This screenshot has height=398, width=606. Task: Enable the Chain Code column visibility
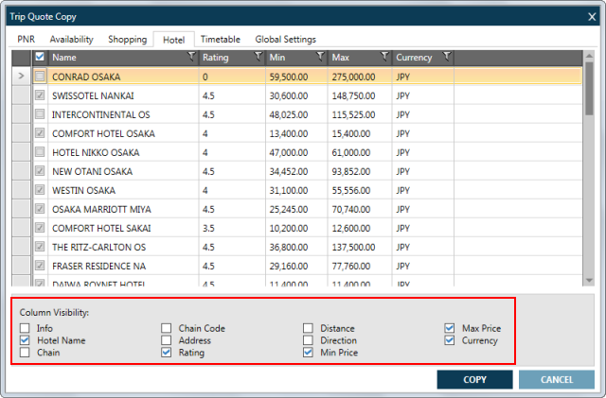pyautogui.click(x=167, y=328)
